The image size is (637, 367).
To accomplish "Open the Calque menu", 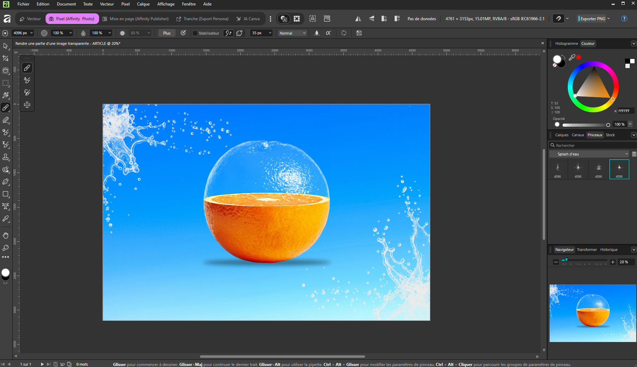I will 143,4.
